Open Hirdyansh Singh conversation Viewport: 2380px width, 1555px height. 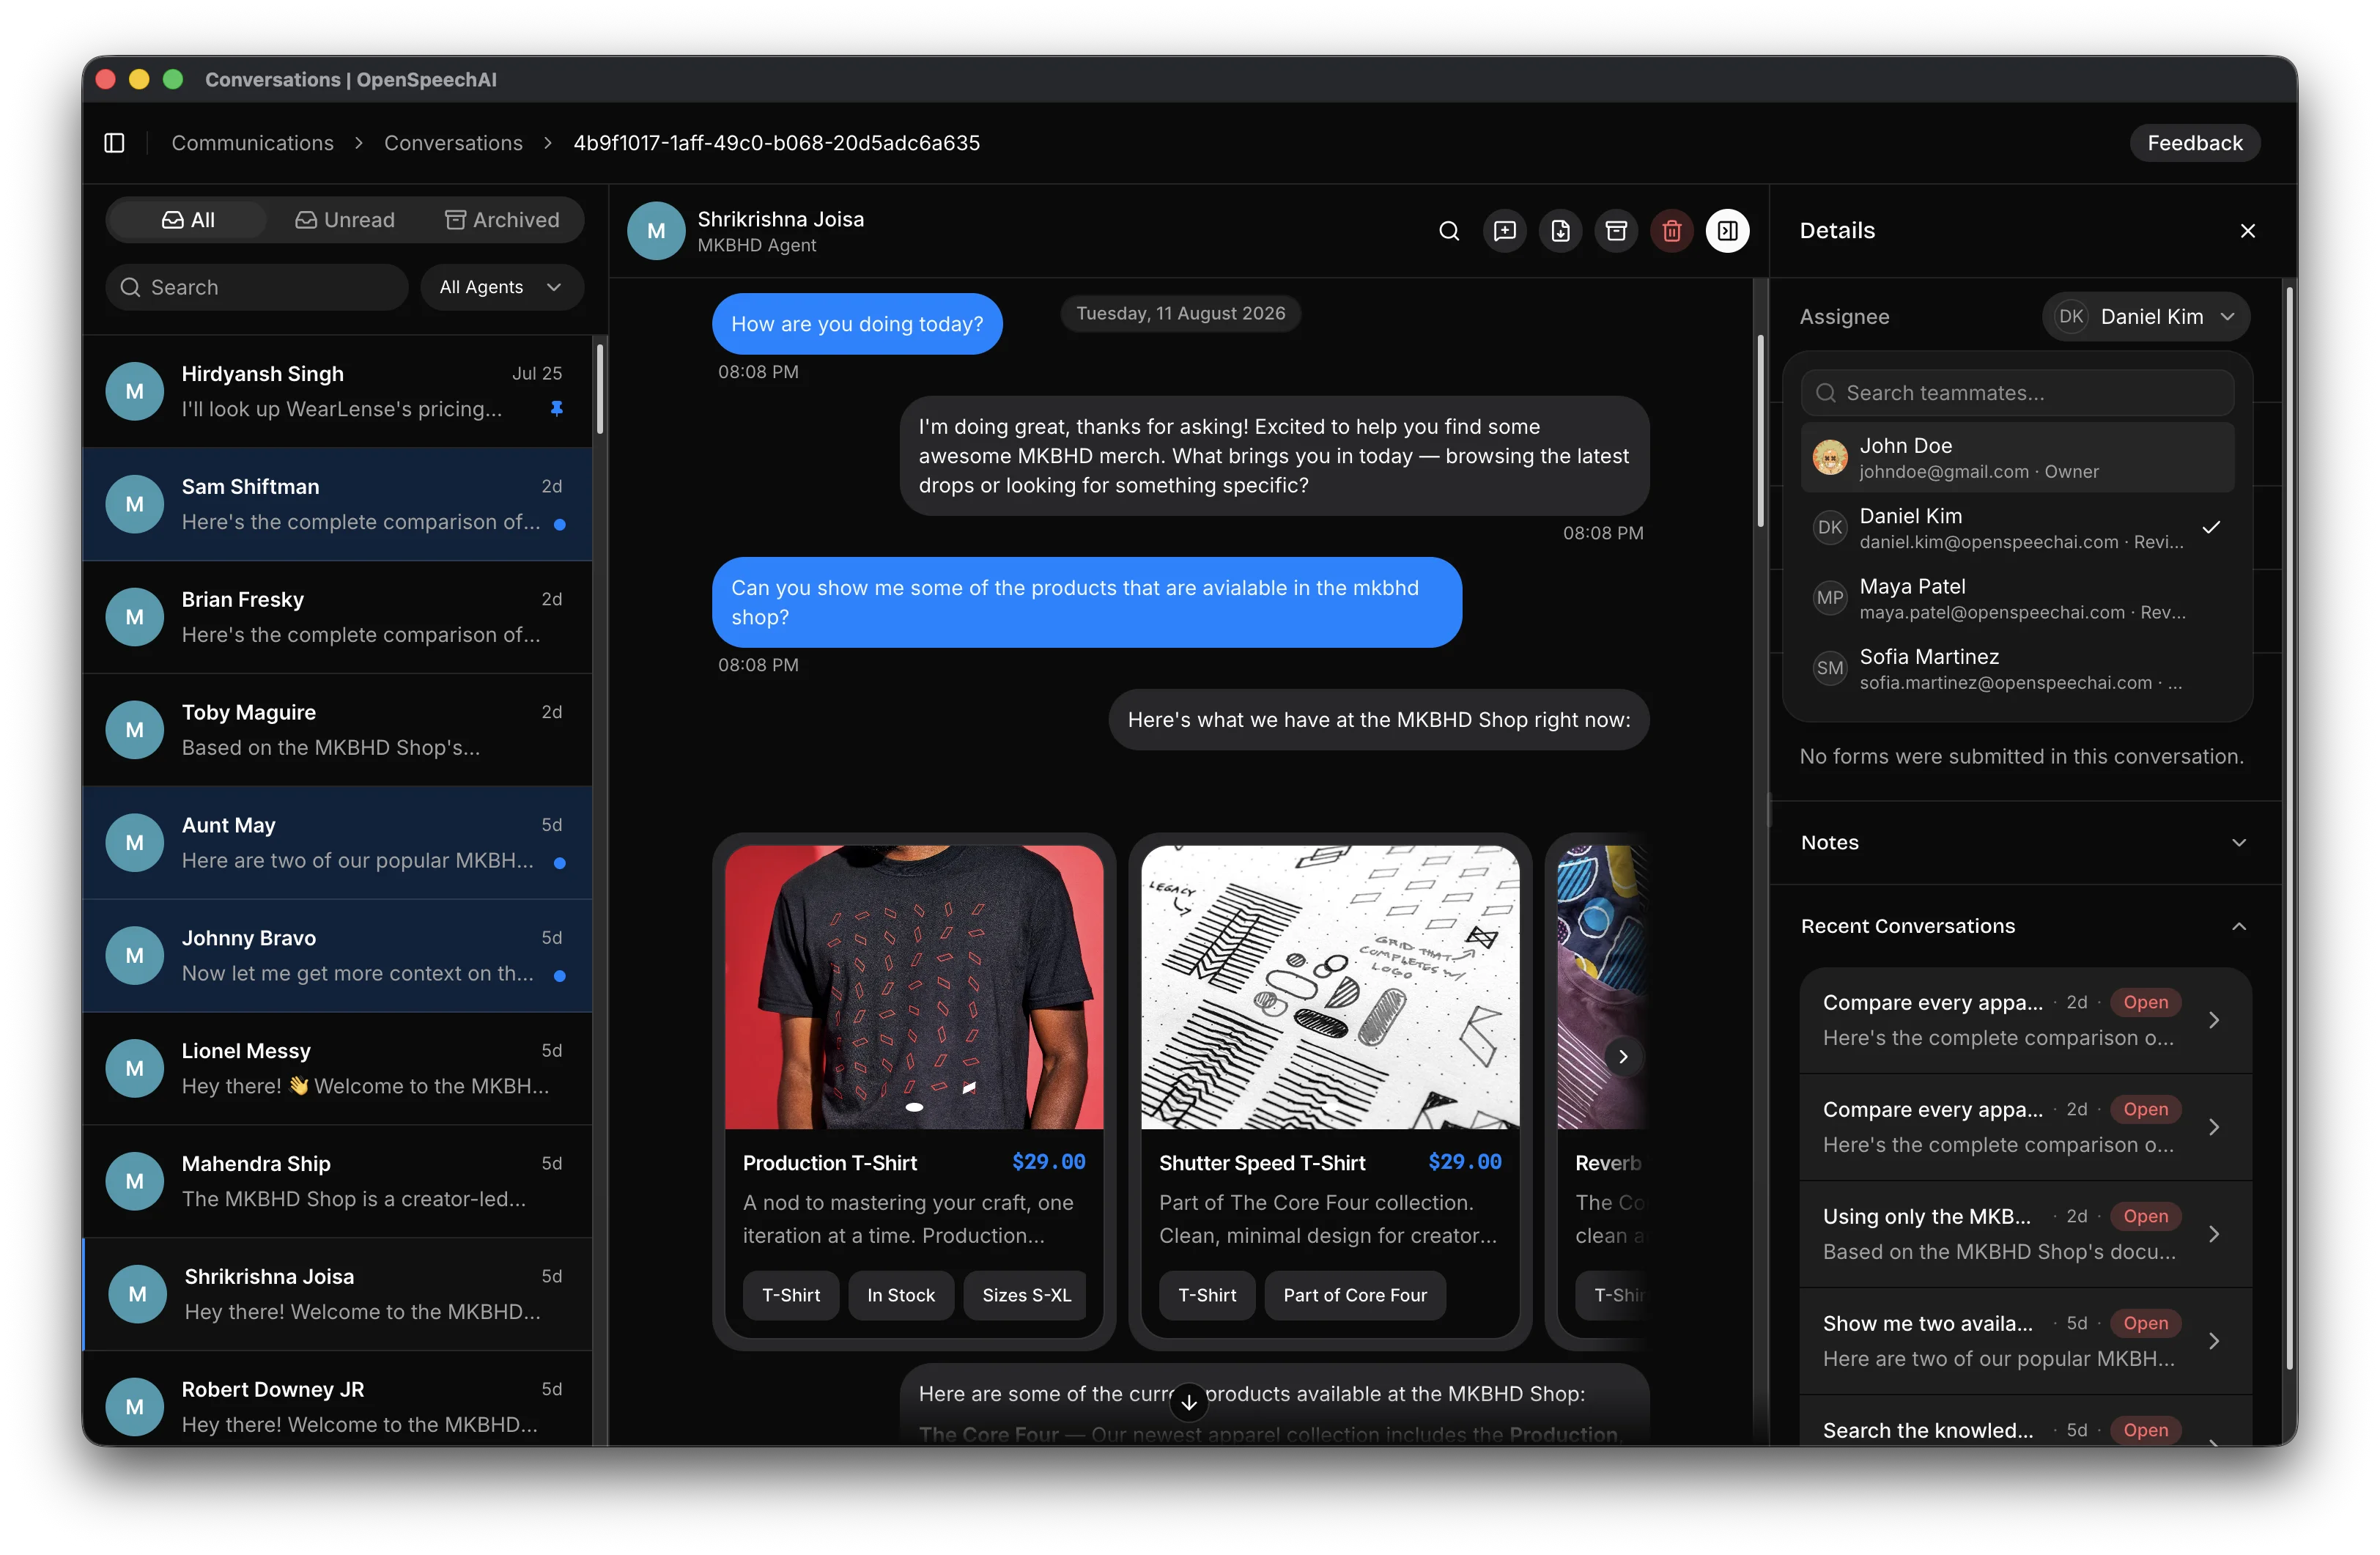(x=338, y=391)
